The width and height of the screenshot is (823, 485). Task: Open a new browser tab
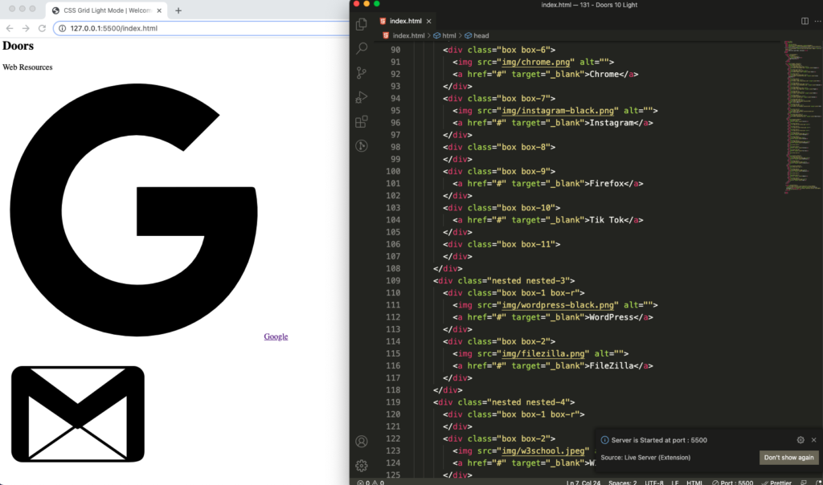coord(178,10)
